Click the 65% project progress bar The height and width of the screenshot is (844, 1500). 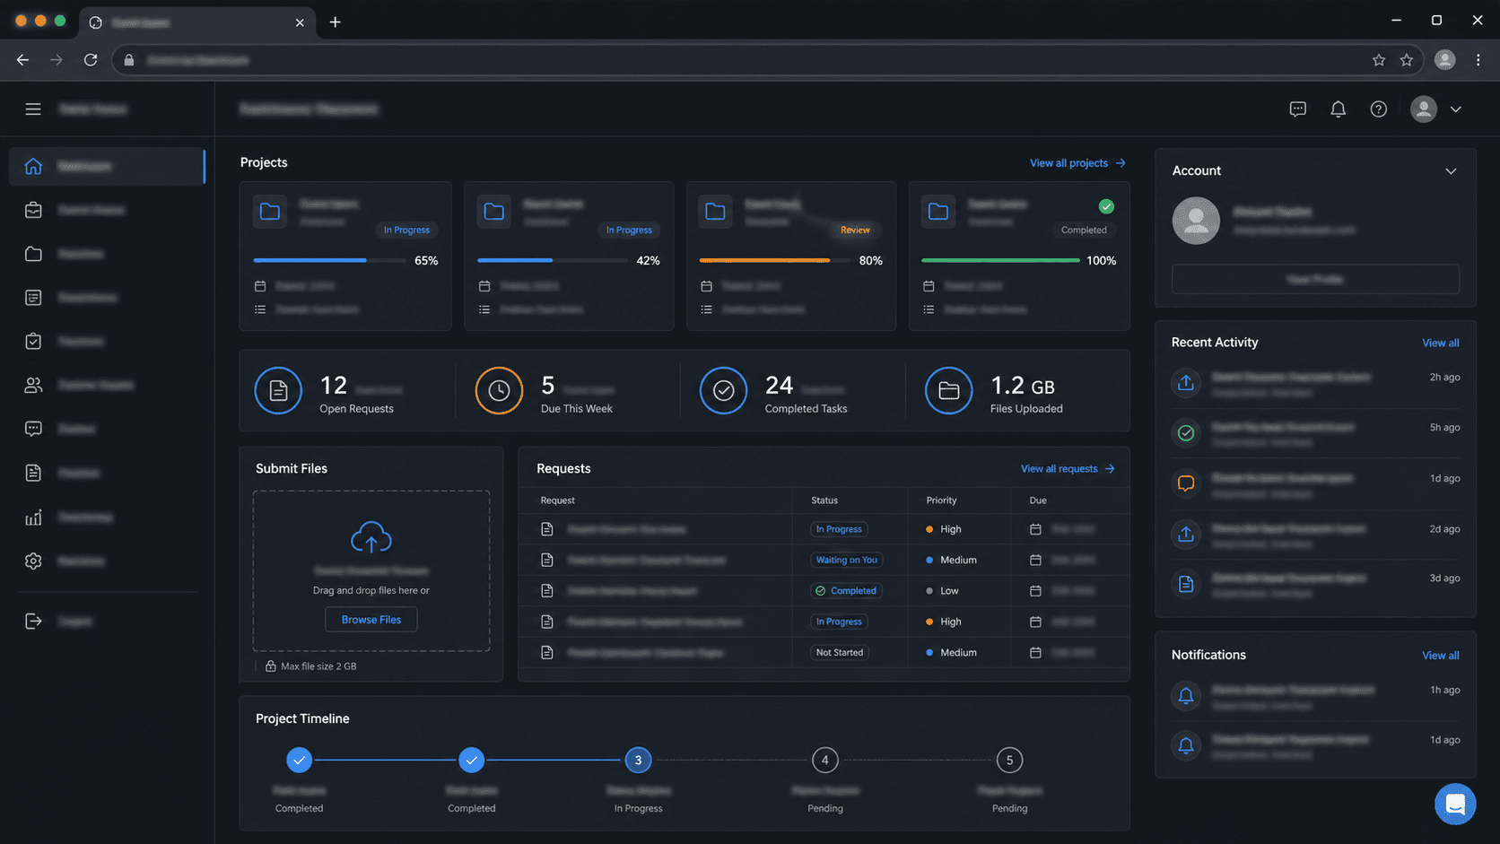click(x=329, y=260)
